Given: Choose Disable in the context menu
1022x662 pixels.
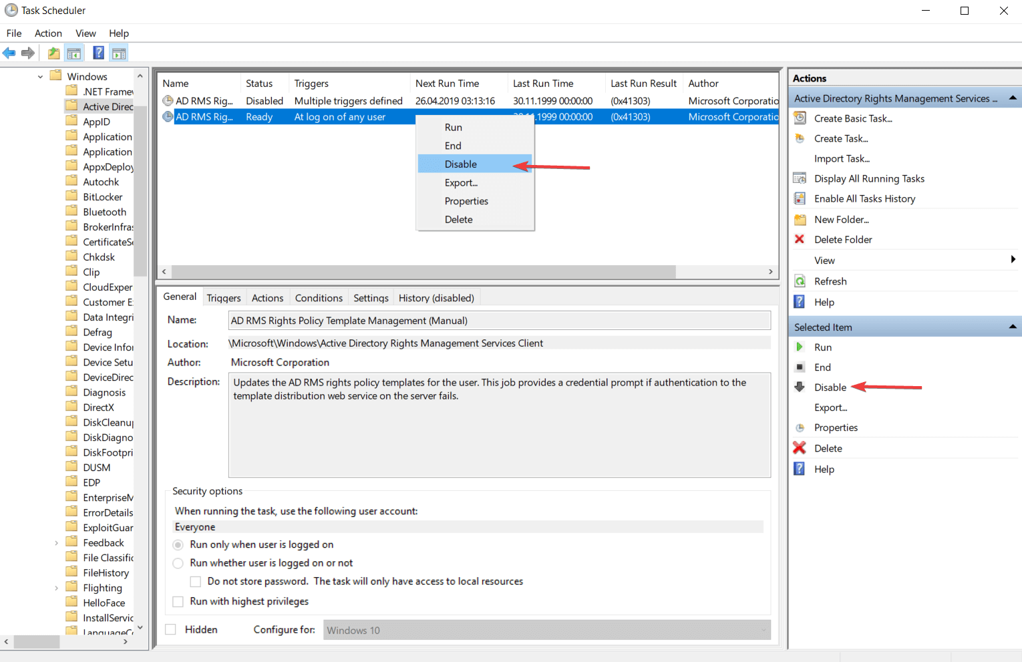Looking at the screenshot, I should pyautogui.click(x=461, y=164).
